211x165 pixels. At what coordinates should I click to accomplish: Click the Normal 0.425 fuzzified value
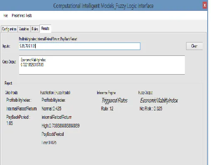(52, 109)
